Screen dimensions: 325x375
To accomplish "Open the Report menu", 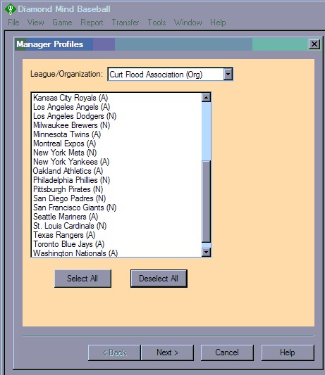I will pyautogui.click(x=92, y=23).
